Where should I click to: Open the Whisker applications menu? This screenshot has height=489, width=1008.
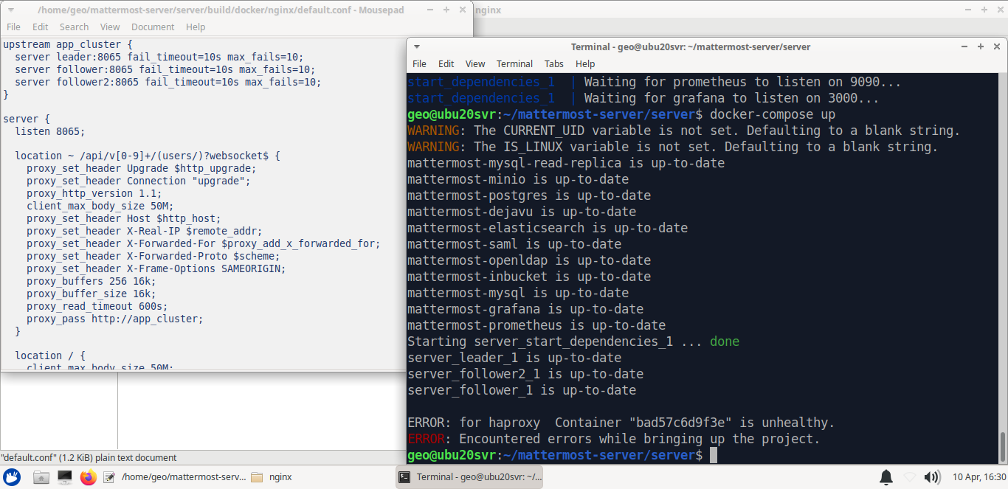click(x=10, y=477)
